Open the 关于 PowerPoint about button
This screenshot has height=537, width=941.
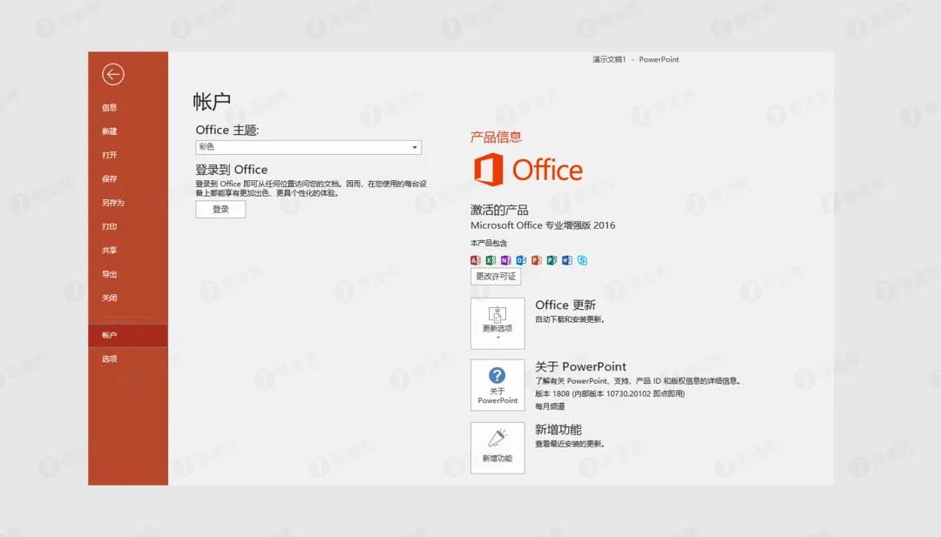pos(498,386)
